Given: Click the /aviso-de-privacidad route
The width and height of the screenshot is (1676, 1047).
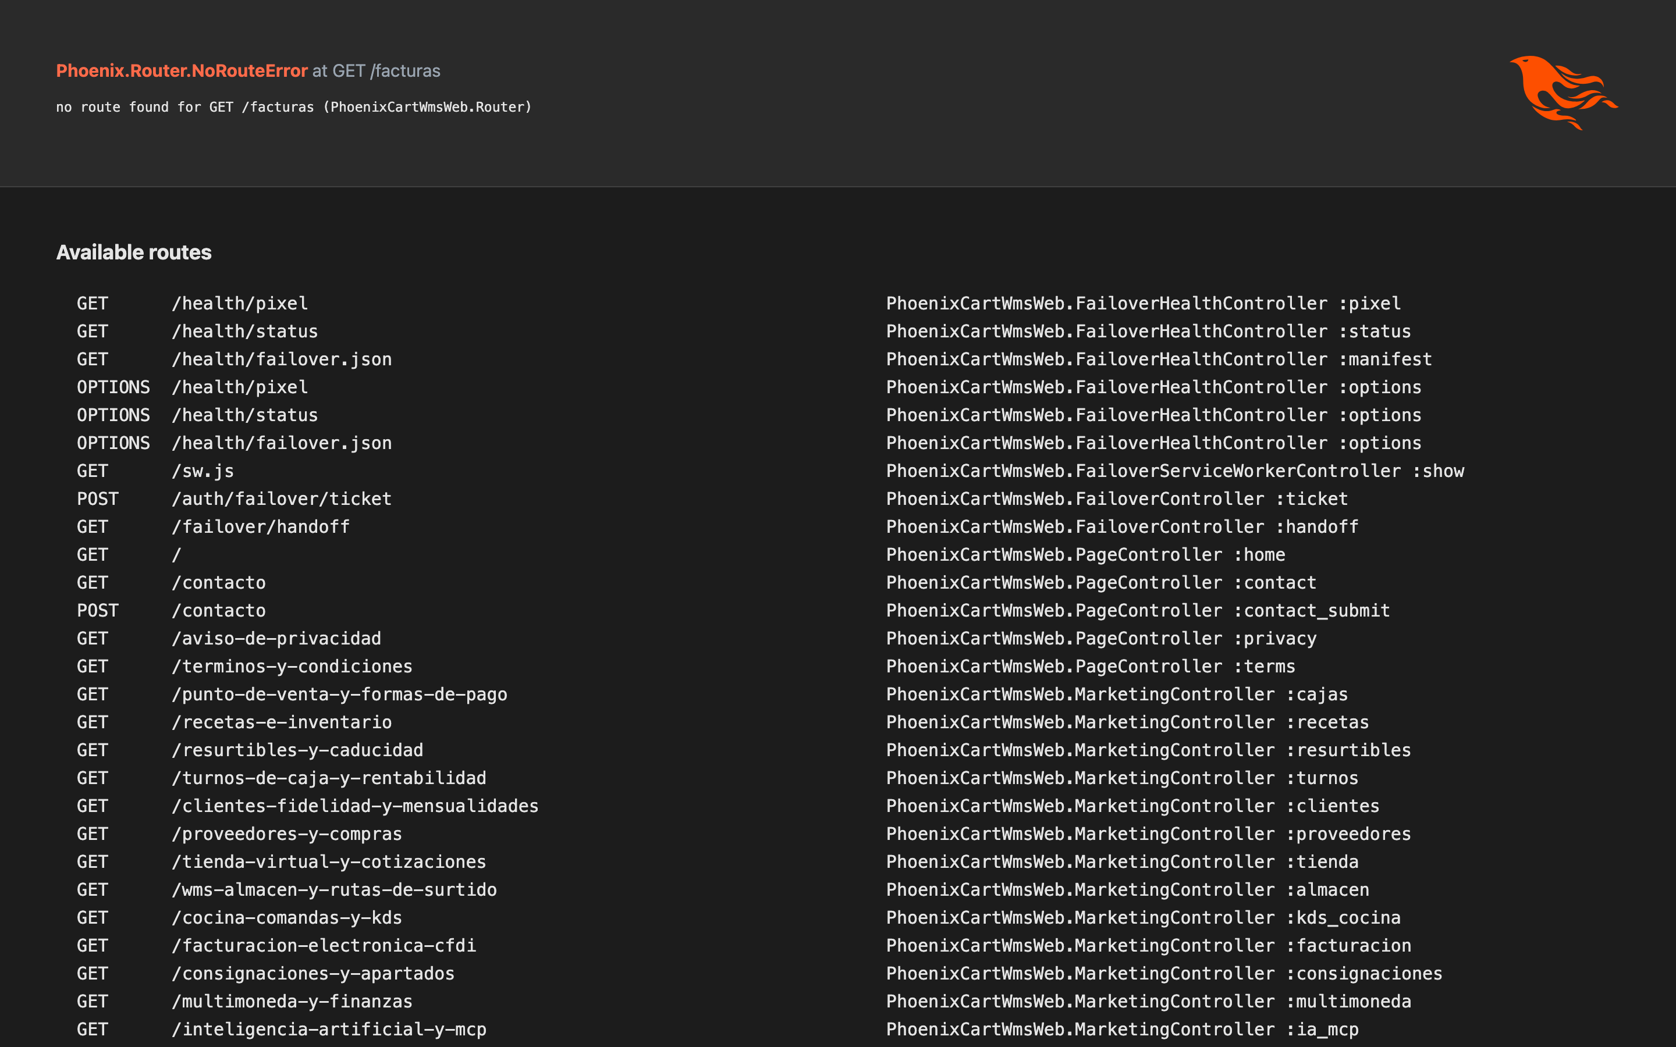Looking at the screenshot, I should 276,639.
